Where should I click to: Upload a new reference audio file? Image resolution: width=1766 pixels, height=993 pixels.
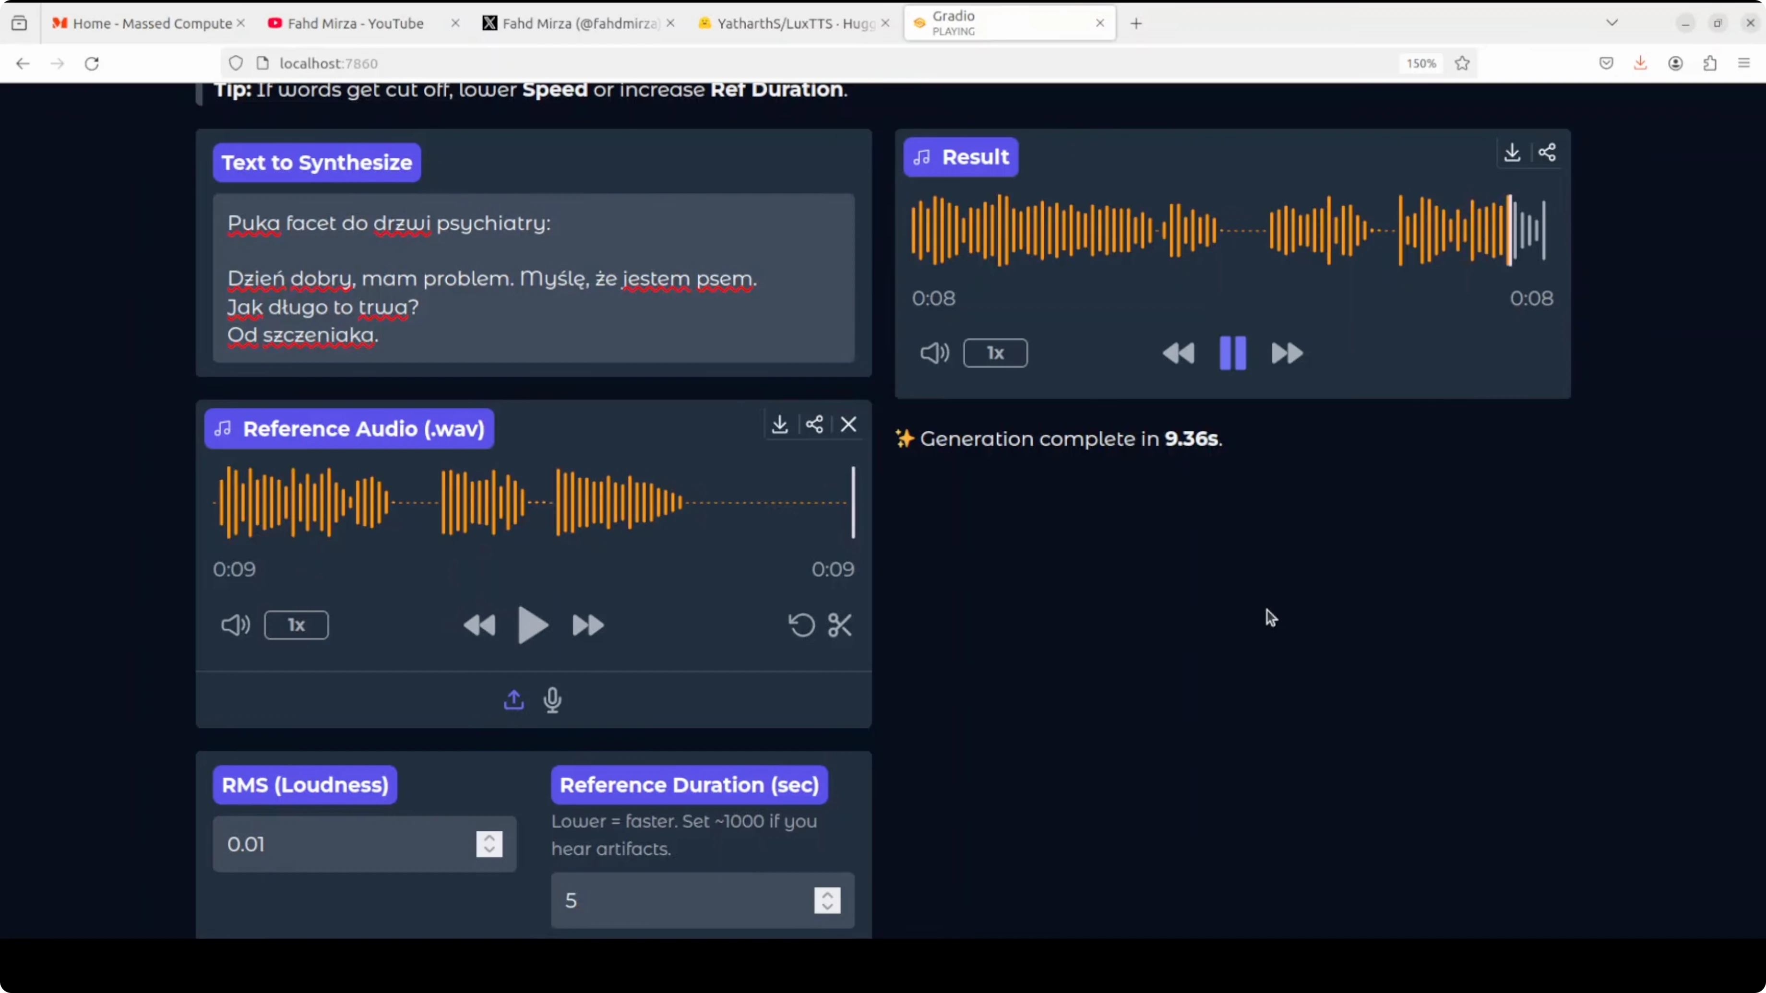(x=513, y=700)
